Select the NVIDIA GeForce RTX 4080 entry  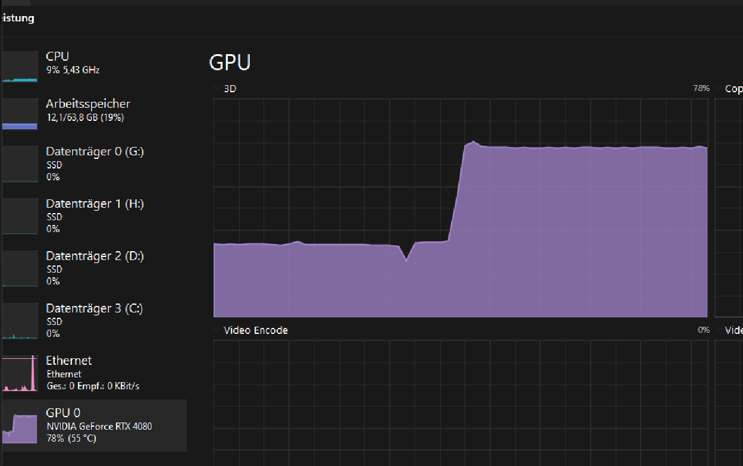99,426
